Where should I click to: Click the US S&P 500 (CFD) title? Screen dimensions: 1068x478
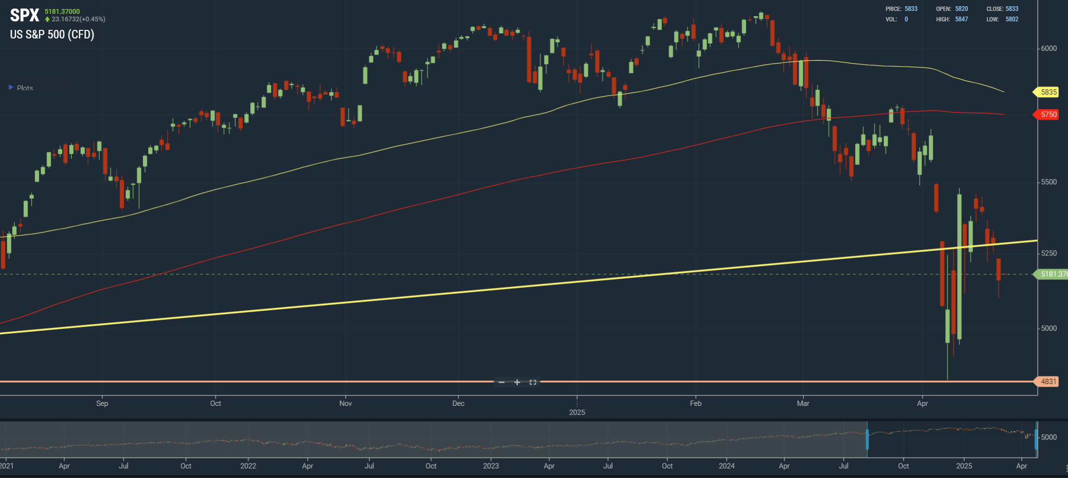click(52, 35)
